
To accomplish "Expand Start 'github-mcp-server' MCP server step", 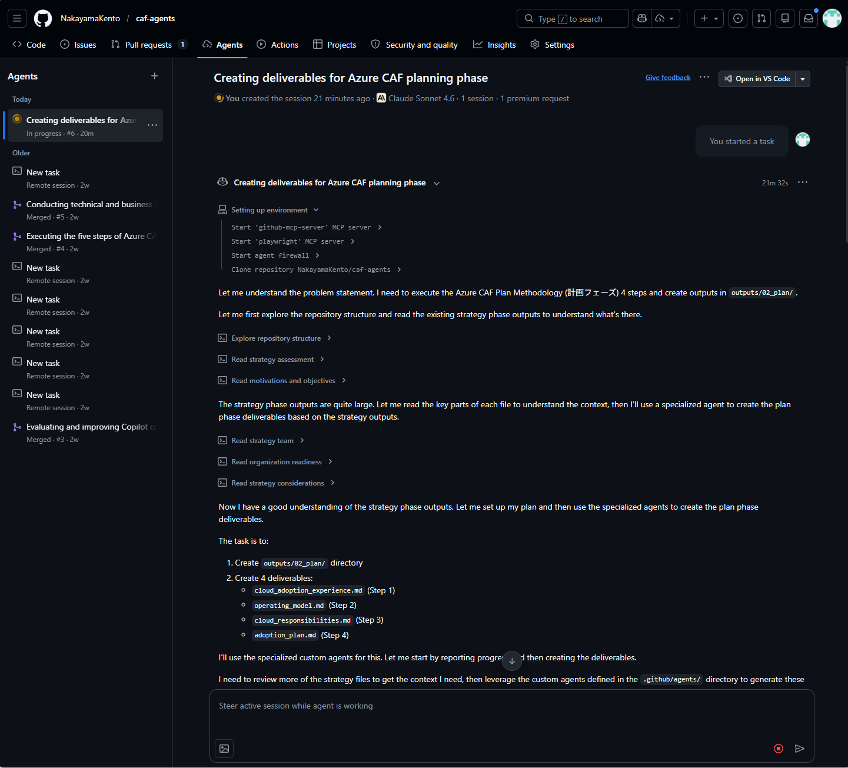I will point(307,227).
